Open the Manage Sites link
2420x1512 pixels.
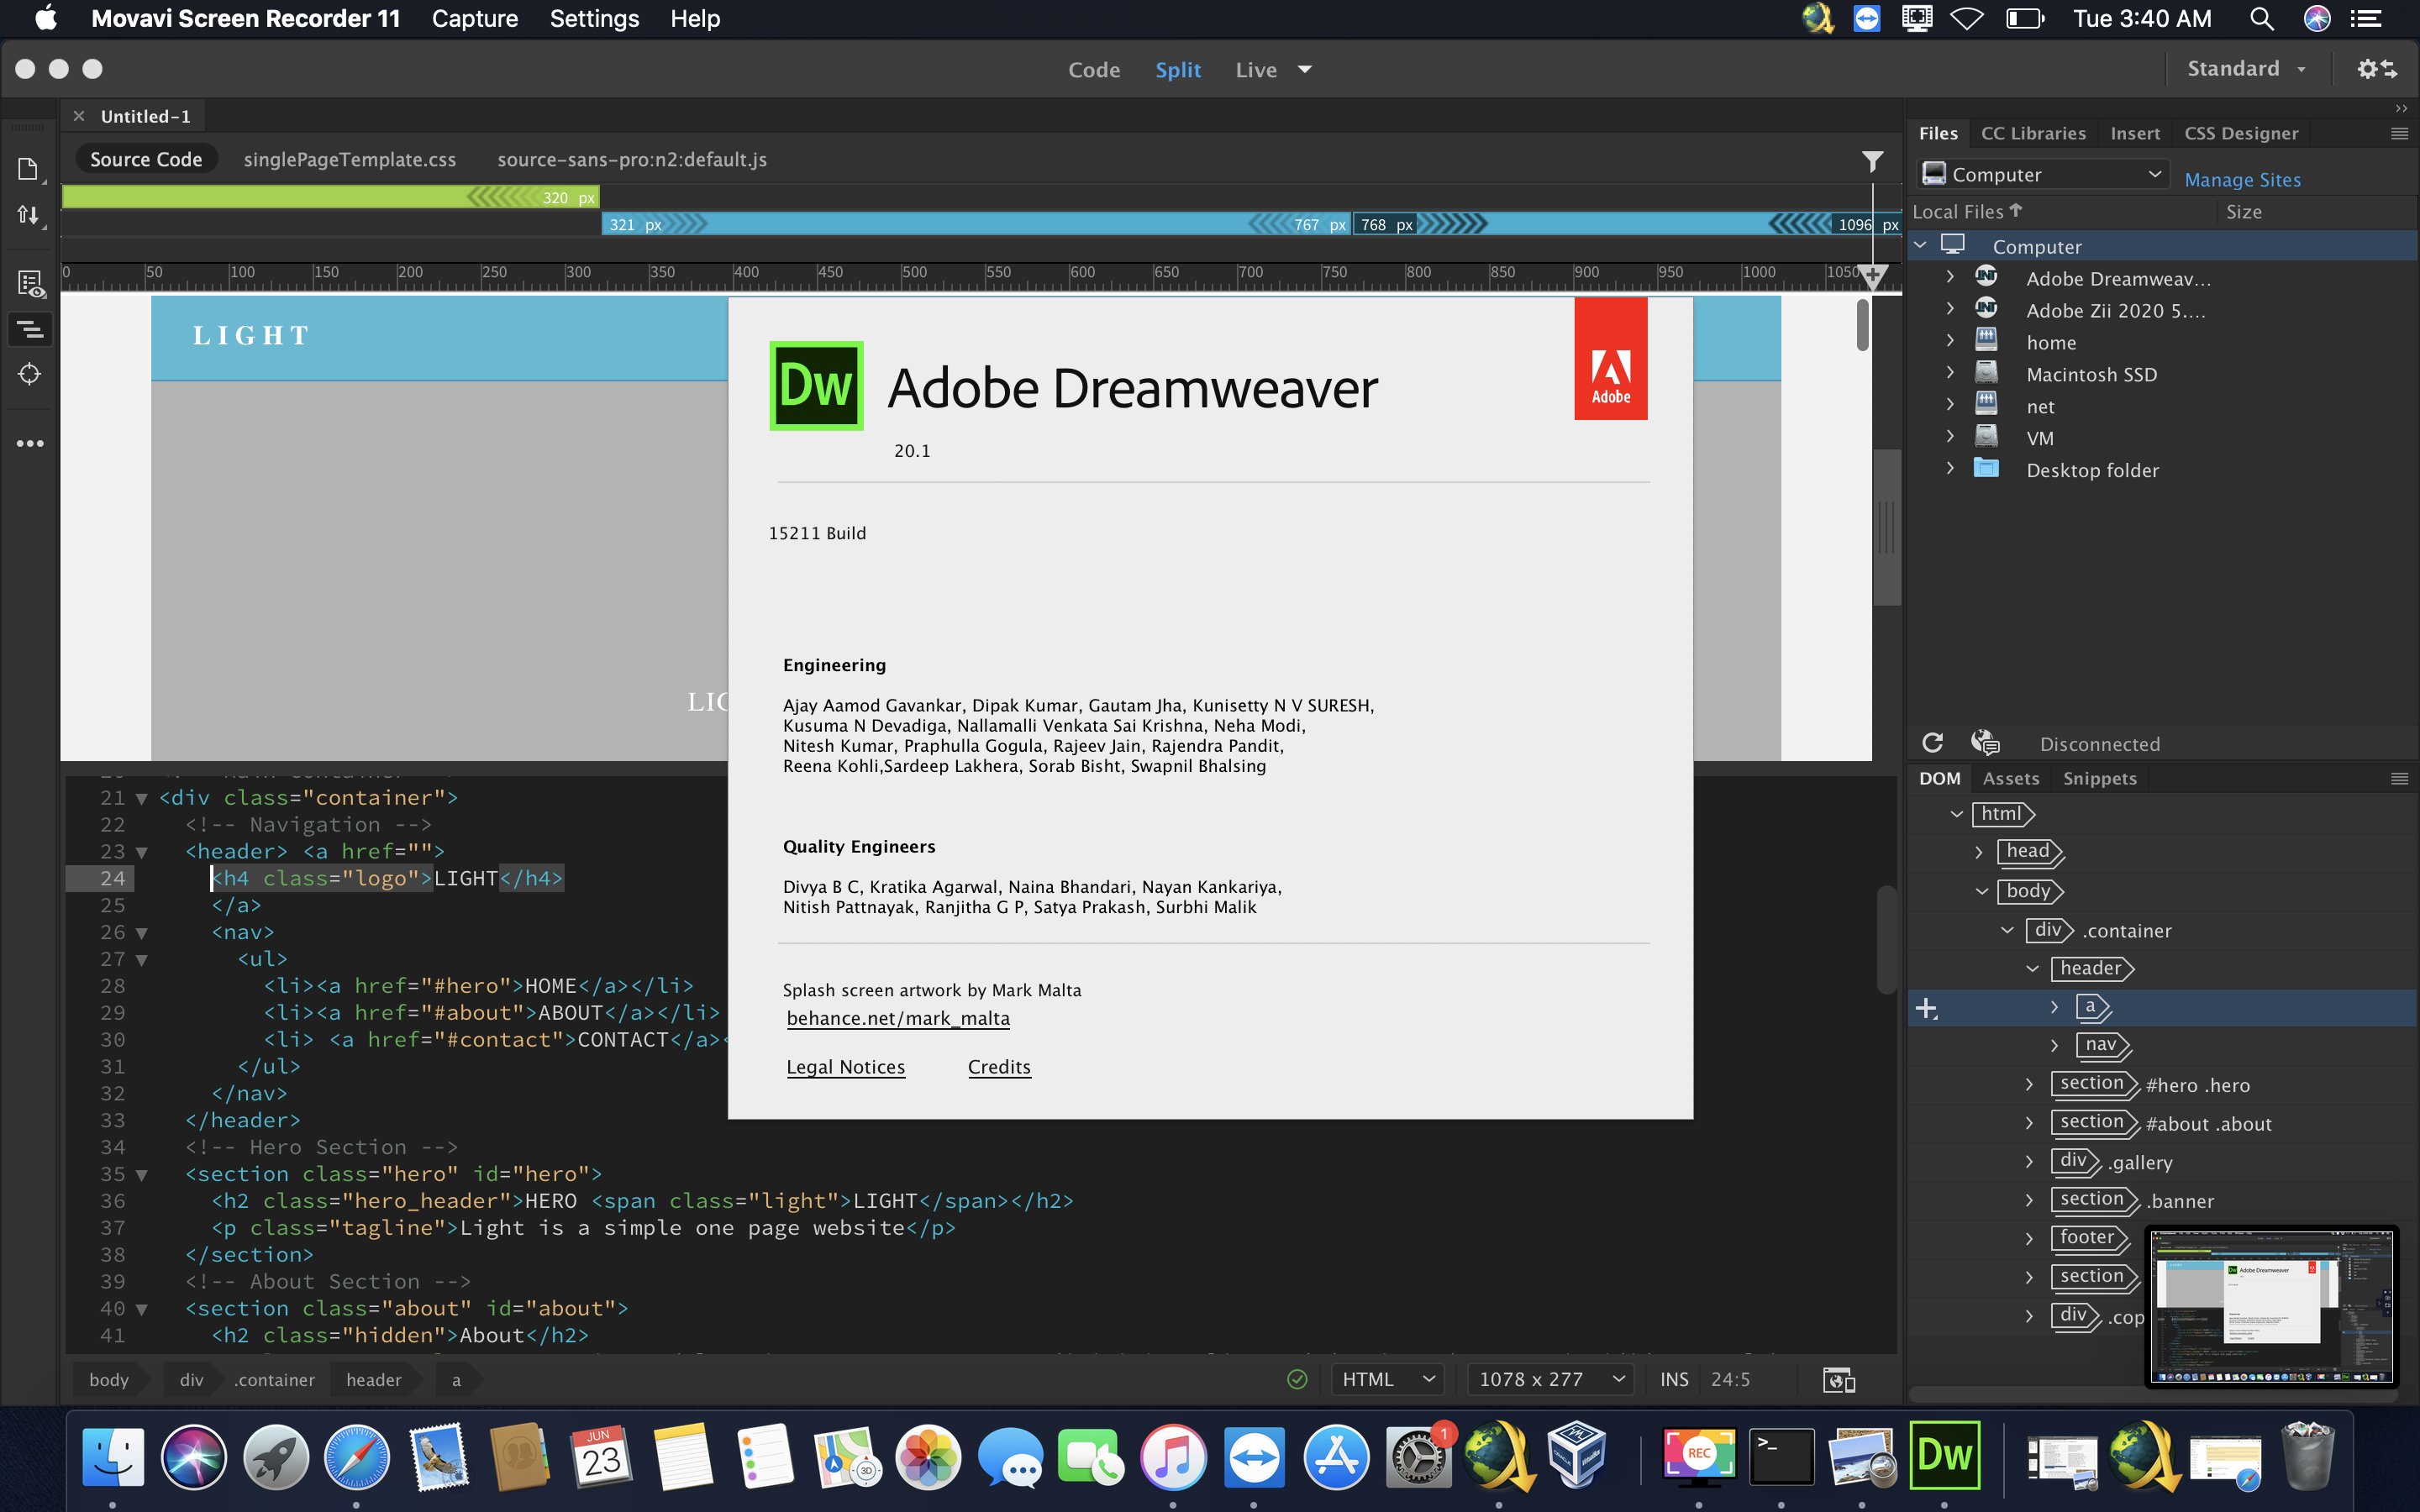click(2242, 179)
